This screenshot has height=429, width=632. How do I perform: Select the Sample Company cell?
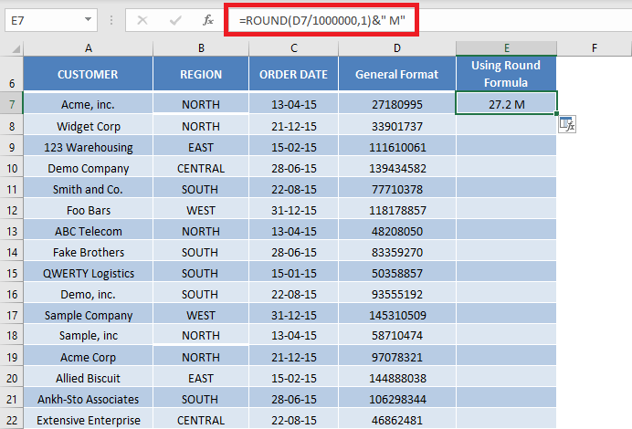point(88,315)
